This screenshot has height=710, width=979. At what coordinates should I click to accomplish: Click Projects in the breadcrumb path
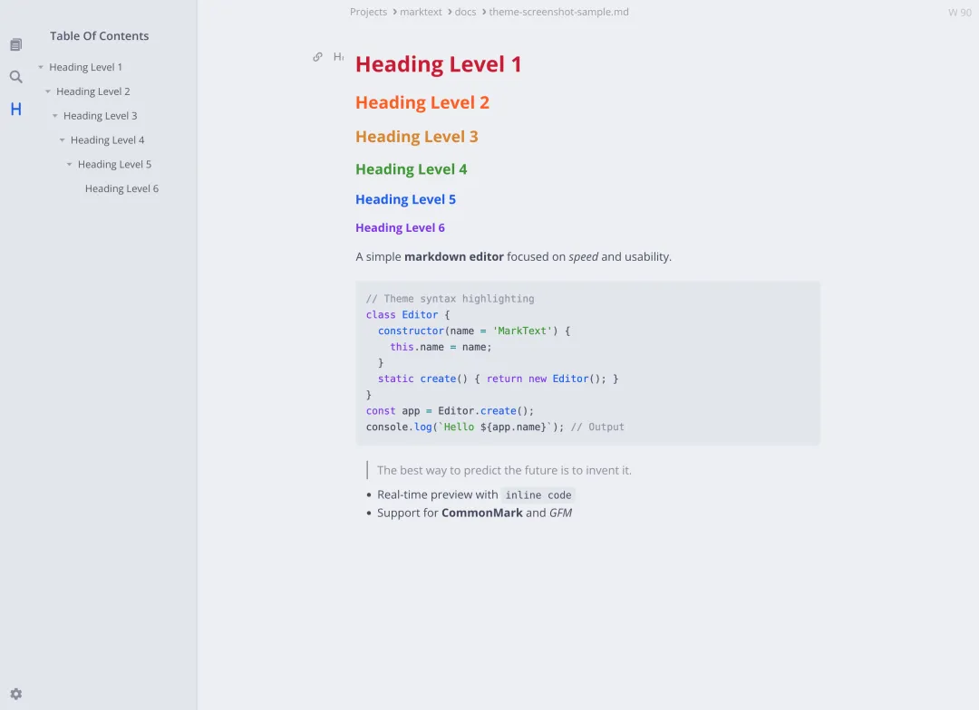pos(368,12)
